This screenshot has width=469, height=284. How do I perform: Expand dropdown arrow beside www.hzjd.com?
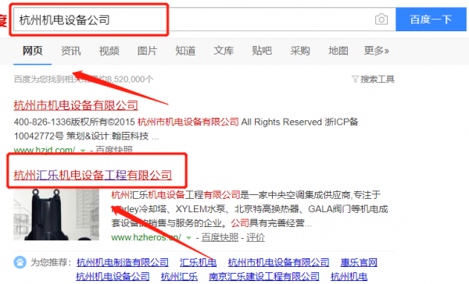click(x=83, y=151)
